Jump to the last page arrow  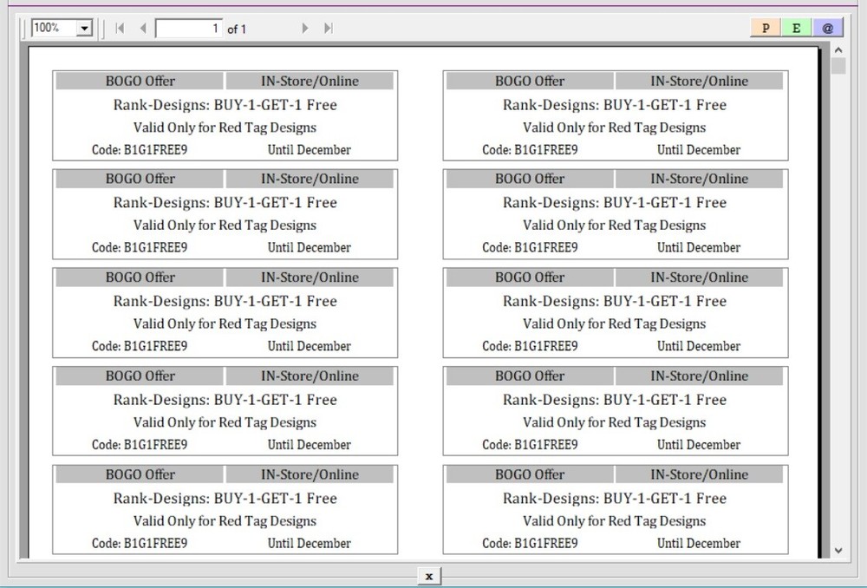[x=328, y=27]
